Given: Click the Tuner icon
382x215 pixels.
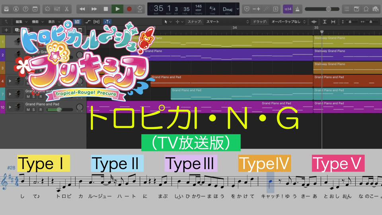Looking at the screenshot, I should (x=266, y=9).
